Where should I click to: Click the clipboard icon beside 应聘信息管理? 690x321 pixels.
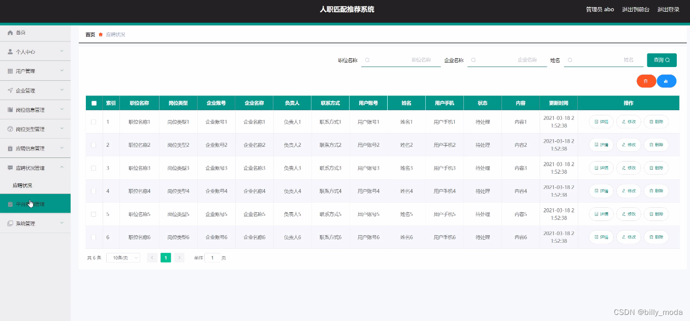(x=10, y=148)
